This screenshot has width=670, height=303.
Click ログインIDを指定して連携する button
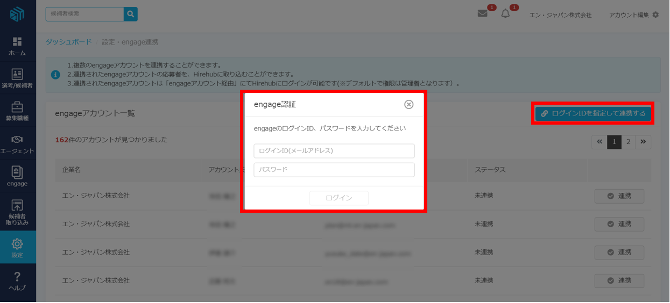(x=593, y=113)
